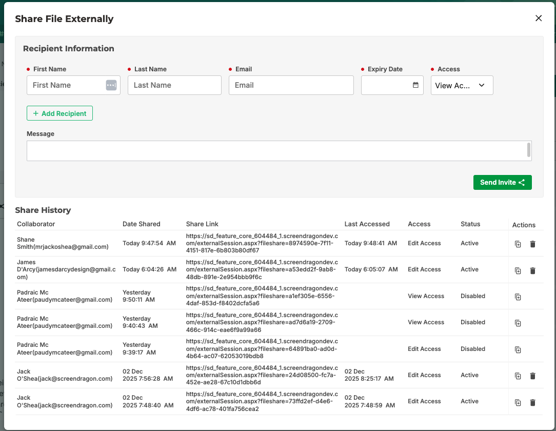Copy share link for James D'Arcy row

(518, 271)
